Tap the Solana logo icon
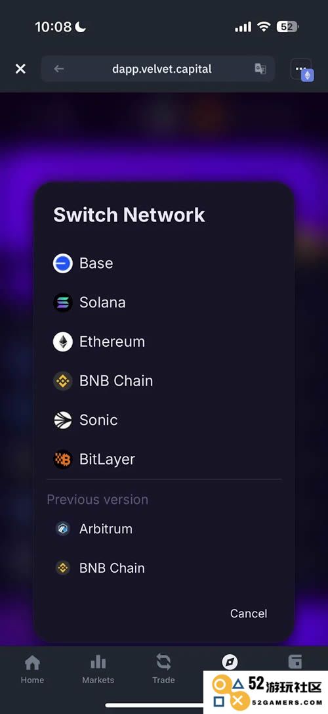328x714 pixels. point(63,302)
